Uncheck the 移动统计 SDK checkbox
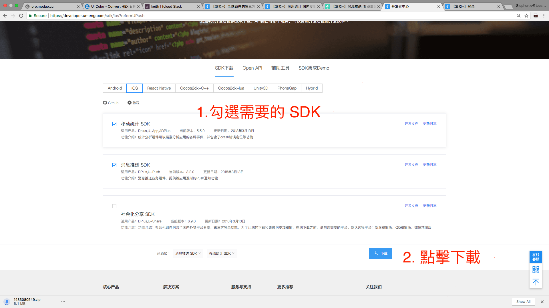Viewport: 549px width, 308px height. coord(114,124)
